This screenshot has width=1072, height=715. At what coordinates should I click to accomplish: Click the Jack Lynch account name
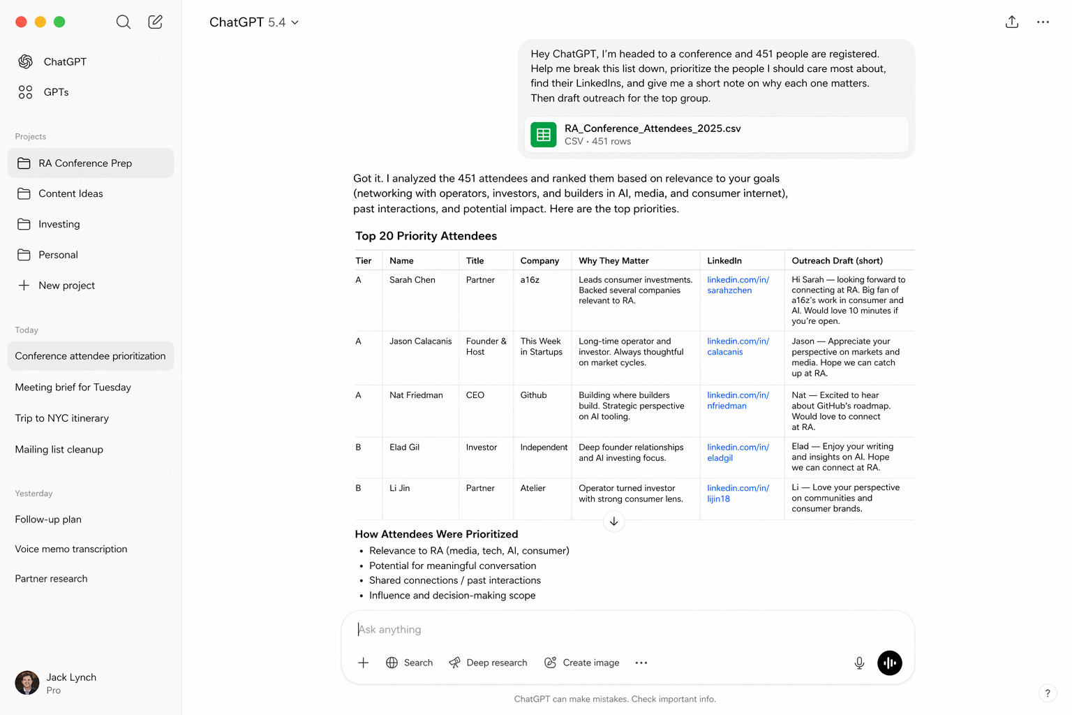coord(71,677)
